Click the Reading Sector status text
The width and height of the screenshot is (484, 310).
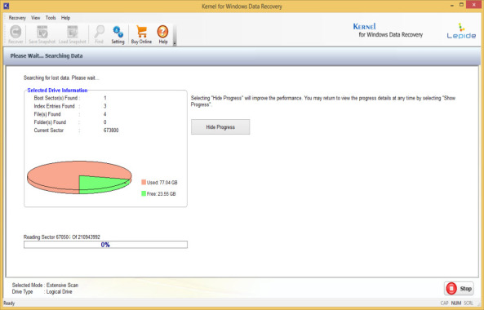tap(62, 237)
